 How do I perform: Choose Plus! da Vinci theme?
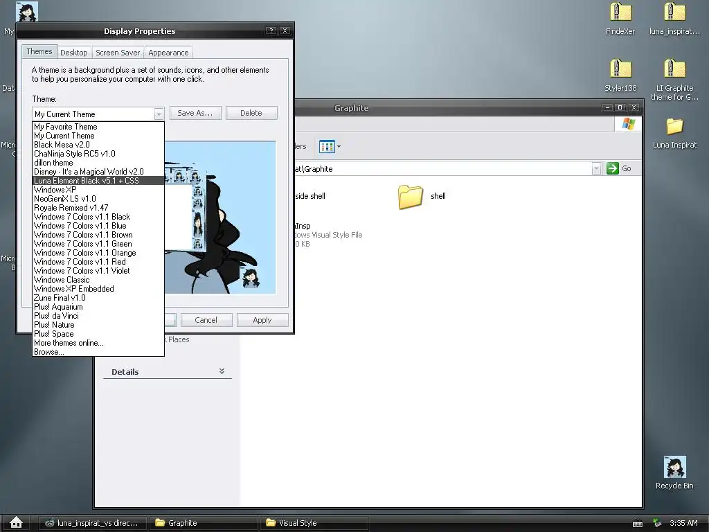98,316
